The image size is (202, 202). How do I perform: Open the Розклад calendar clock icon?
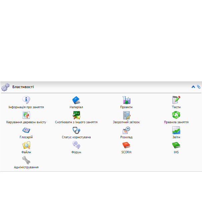point(126,130)
